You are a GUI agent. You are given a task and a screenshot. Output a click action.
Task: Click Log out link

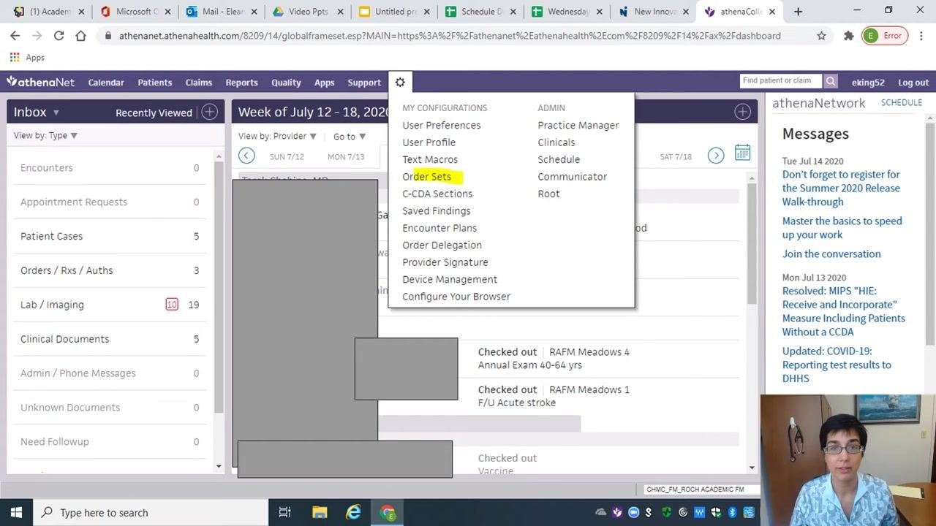pyautogui.click(x=913, y=83)
